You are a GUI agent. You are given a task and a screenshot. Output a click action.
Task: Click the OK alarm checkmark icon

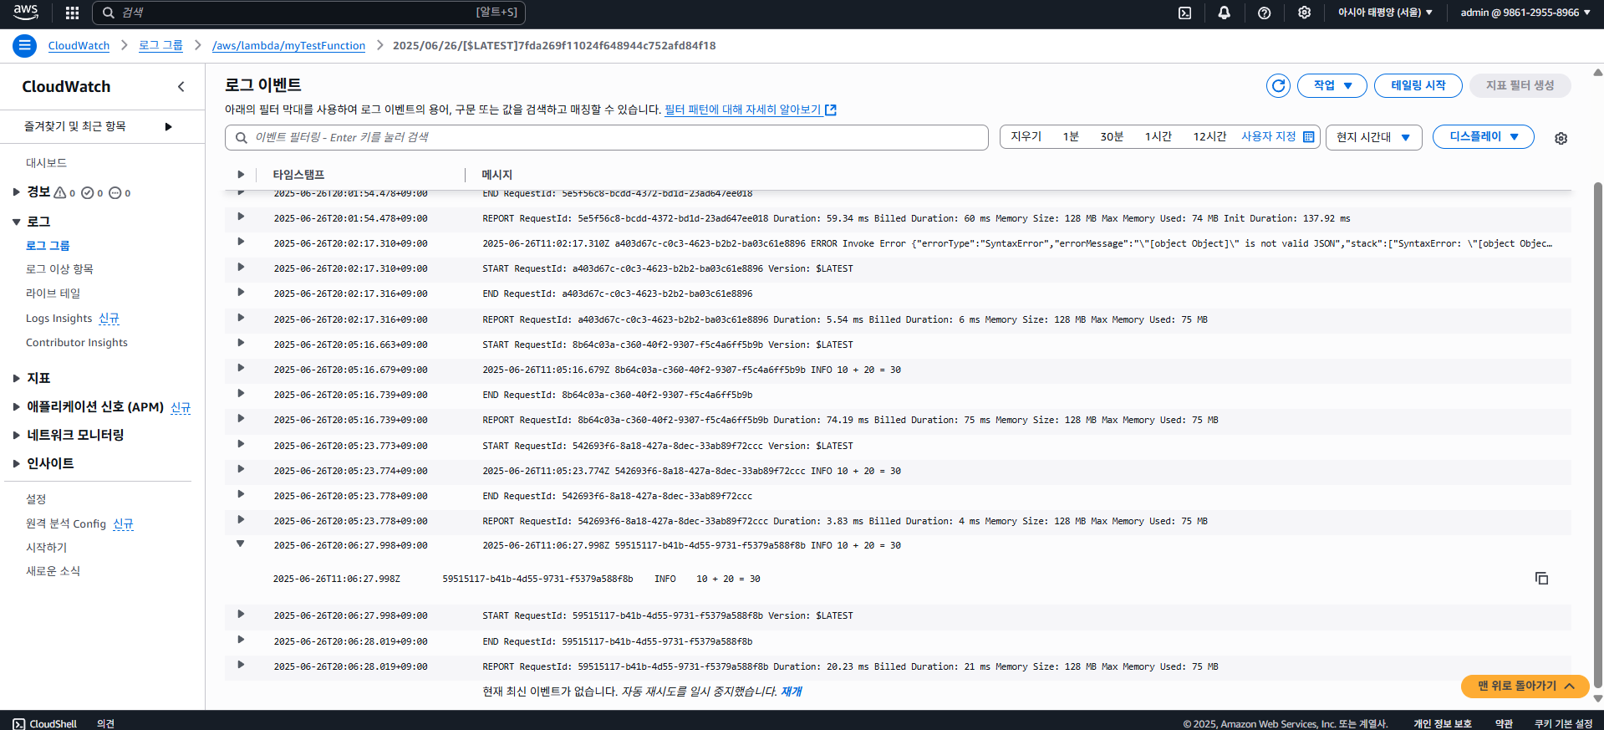87,192
